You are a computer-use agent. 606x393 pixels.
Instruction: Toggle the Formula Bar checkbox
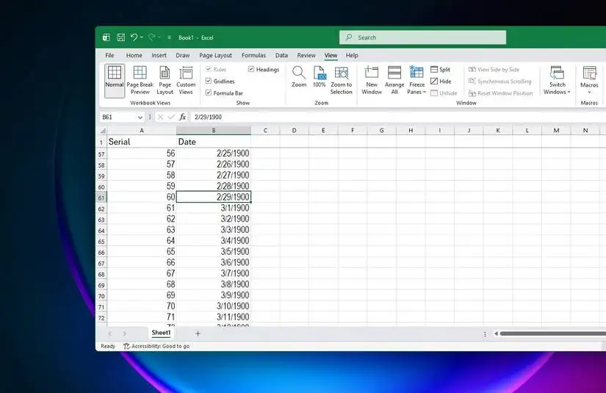tap(209, 93)
